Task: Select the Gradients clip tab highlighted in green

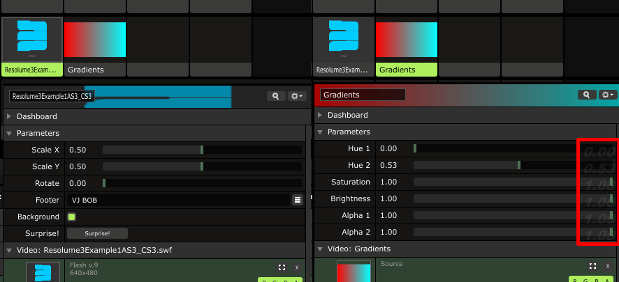Action: [x=406, y=70]
